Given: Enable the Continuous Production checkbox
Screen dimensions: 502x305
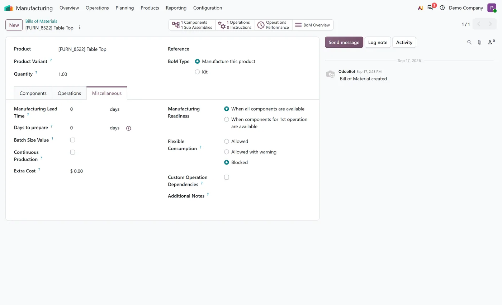Looking at the screenshot, I should coord(72,152).
